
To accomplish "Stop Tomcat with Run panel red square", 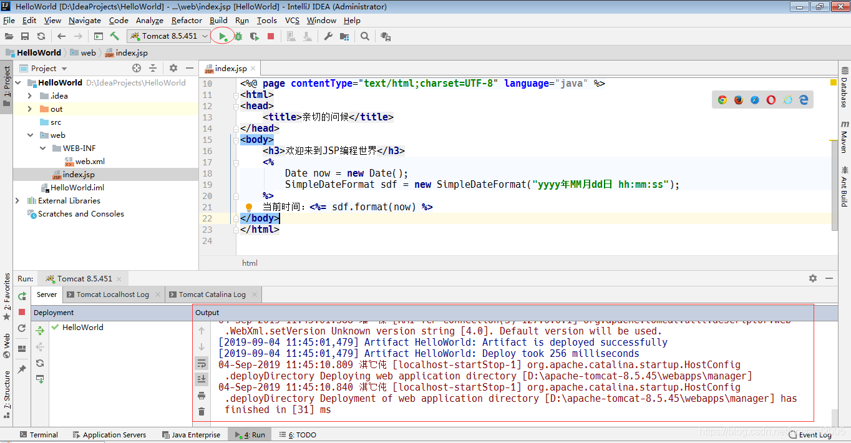I will click(x=22, y=312).
